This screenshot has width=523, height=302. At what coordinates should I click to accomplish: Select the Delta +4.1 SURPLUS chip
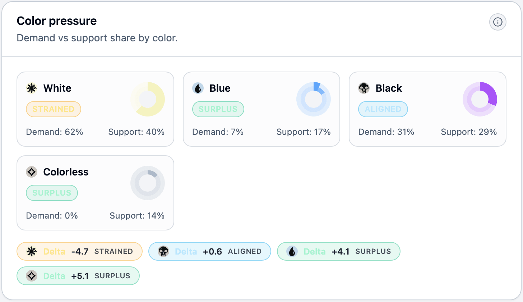pyautogui.click(x=339, y=251)
